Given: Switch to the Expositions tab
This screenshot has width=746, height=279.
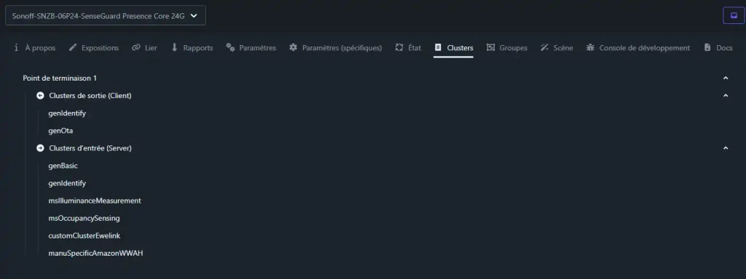Looking at the screenshot, I should pos(94,47).
